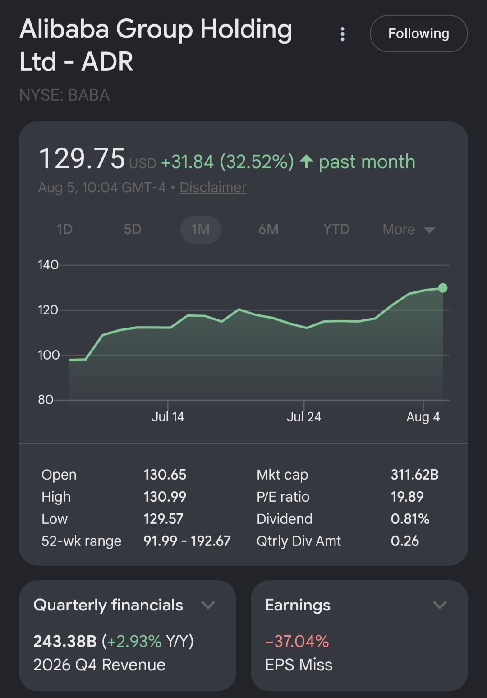Switch chart to YTD range
Viewport: 487px width, 698px height.
pyautogui.click(x=336, y=230)
